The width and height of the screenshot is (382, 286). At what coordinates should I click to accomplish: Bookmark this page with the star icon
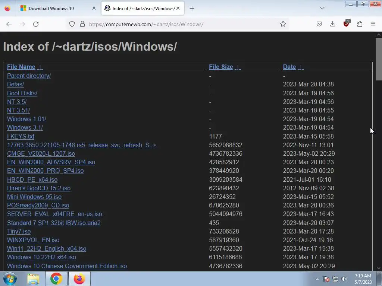(283, 24)
